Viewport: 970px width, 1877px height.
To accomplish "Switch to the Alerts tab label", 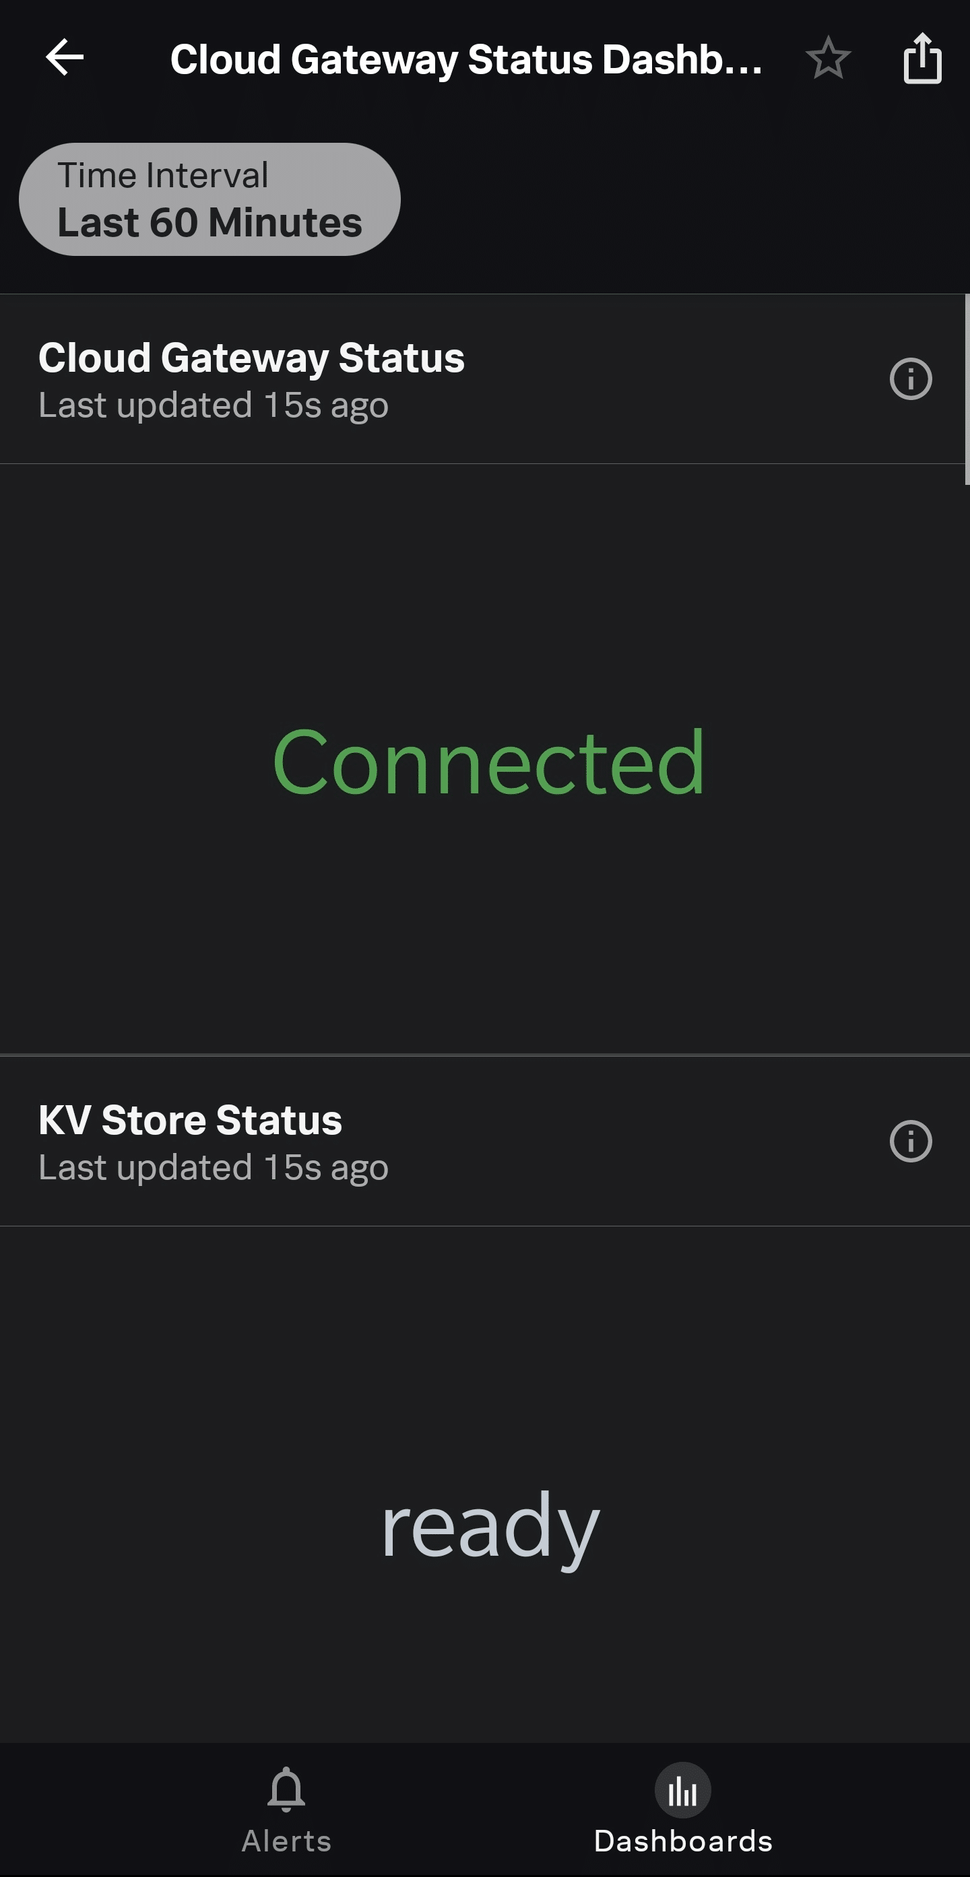I will (x=286, y=1841).
